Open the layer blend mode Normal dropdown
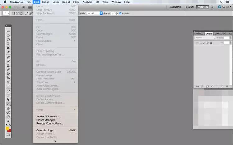The image size is (233, 145). coord(205,38)
